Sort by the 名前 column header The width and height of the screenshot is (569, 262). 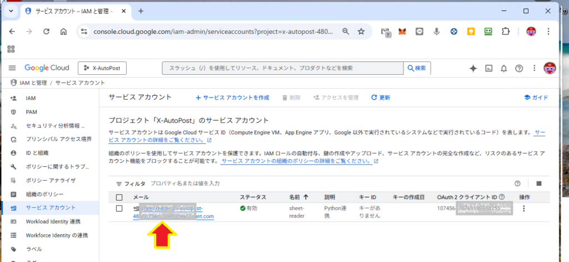[x=299, y=197]
